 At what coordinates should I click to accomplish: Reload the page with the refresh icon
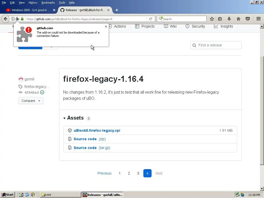[151, 19]
